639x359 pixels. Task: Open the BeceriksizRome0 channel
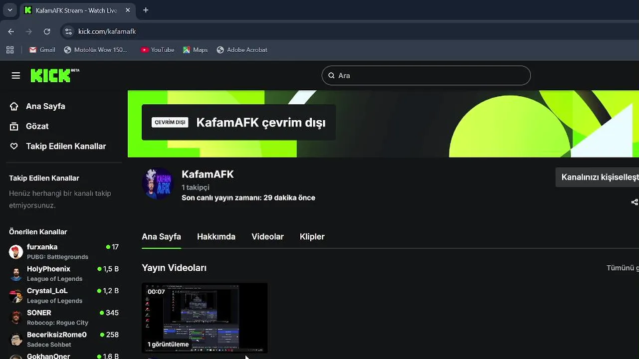(x=64, y=340)
